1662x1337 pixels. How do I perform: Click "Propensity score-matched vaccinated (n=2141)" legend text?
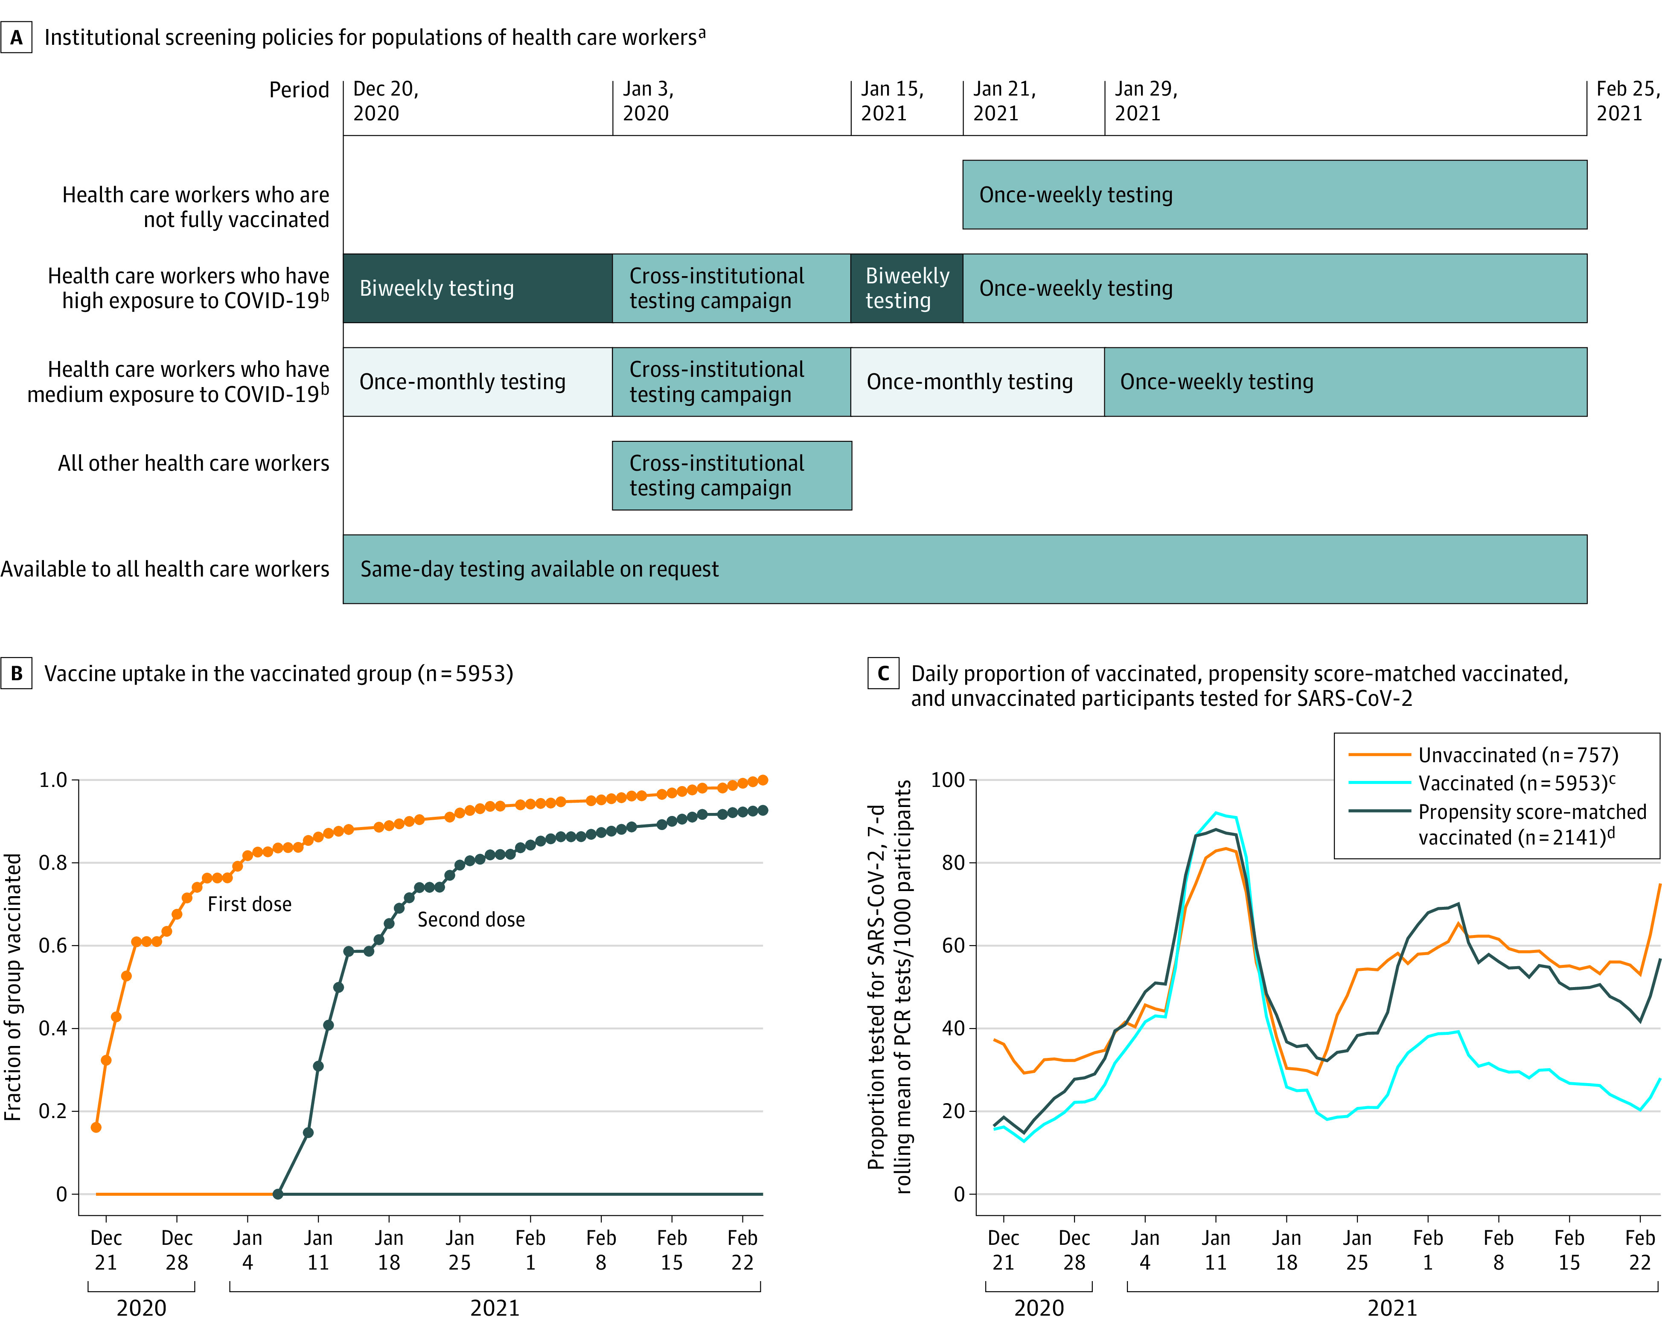(x=1532, y=824)
